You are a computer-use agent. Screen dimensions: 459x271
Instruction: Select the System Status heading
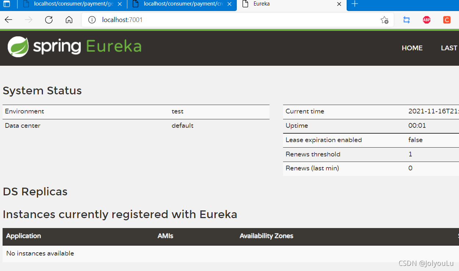[x=42, y=91]
